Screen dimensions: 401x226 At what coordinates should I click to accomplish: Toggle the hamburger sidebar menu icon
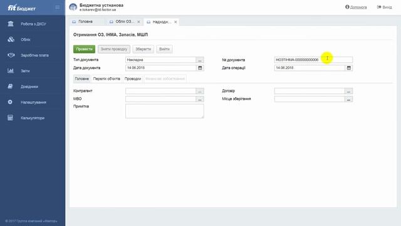click(x=58, y=8)
